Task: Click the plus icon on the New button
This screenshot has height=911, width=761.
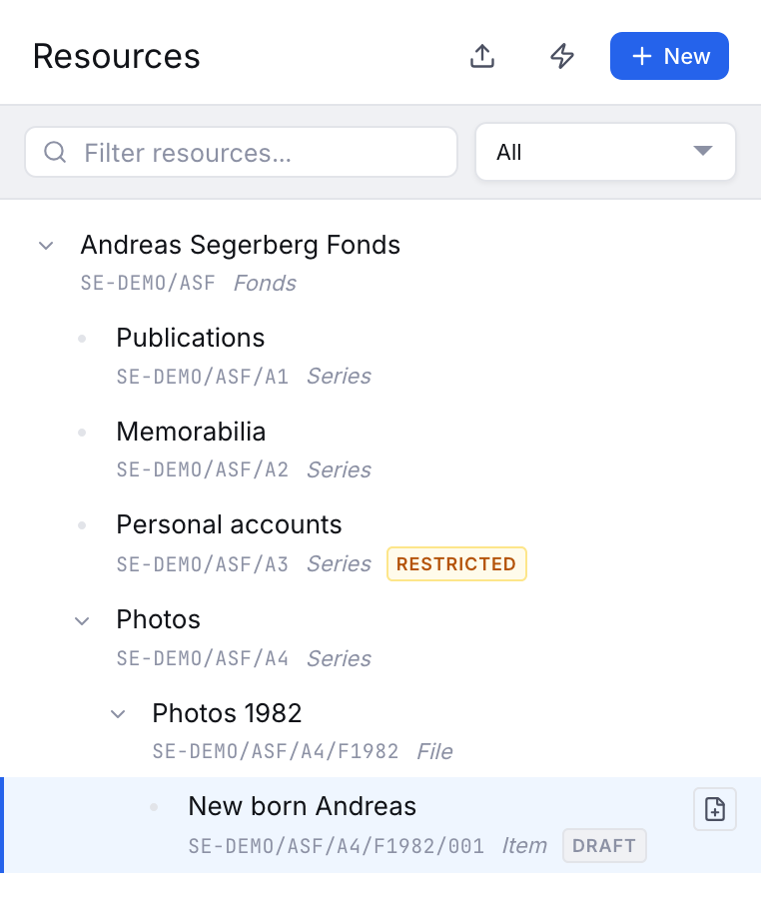Action: tap(641, 56)
